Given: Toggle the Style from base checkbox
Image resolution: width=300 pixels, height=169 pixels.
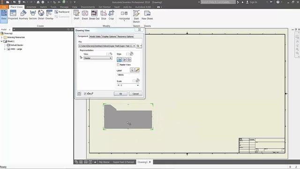Looking at the screenshot, I should coord(127,54).
